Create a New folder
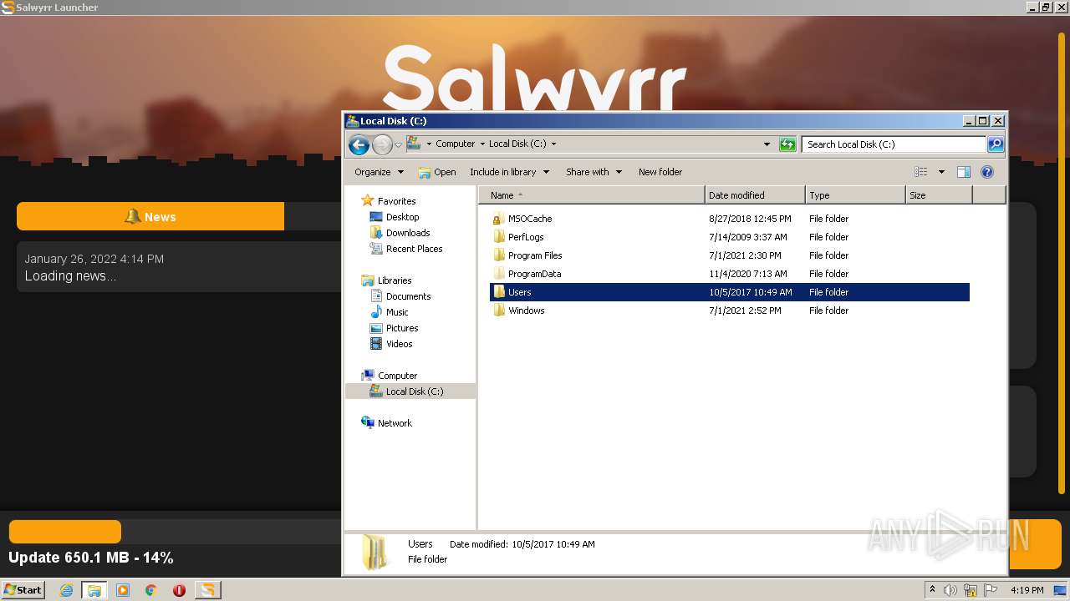 660,172
